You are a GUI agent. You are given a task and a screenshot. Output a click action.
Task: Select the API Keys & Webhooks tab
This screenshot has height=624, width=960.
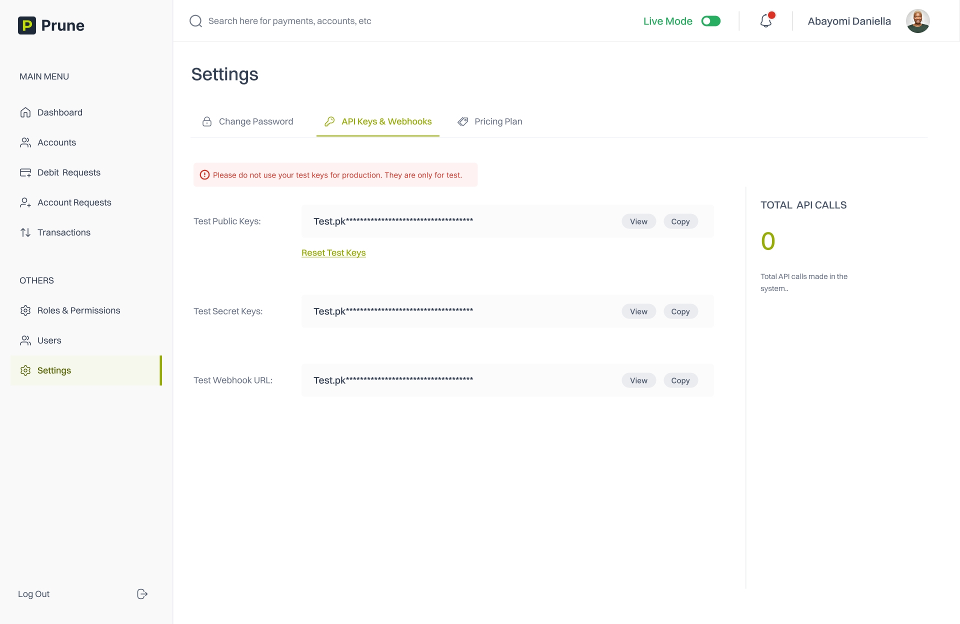tap(378, 121)
